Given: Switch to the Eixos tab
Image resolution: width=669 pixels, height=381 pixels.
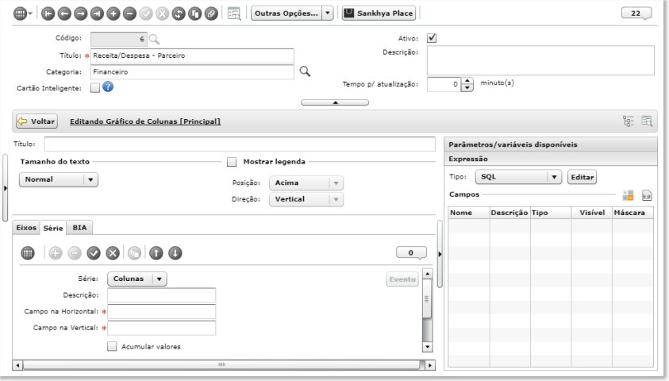Looking at the screenshot, I should pos(26,228).
